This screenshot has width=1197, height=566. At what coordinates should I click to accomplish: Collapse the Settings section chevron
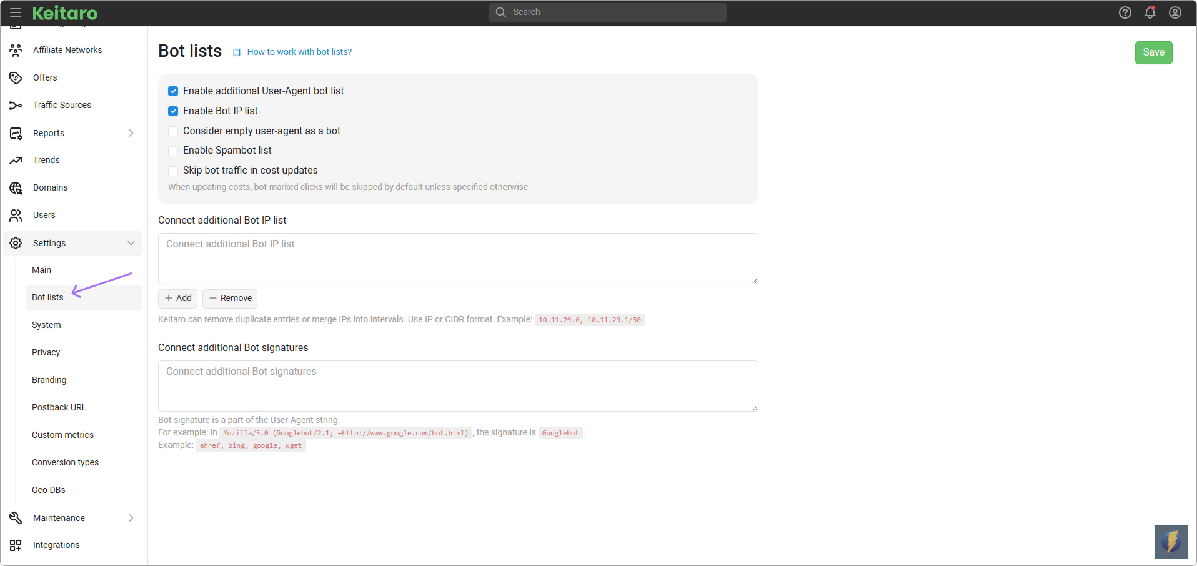131,243
